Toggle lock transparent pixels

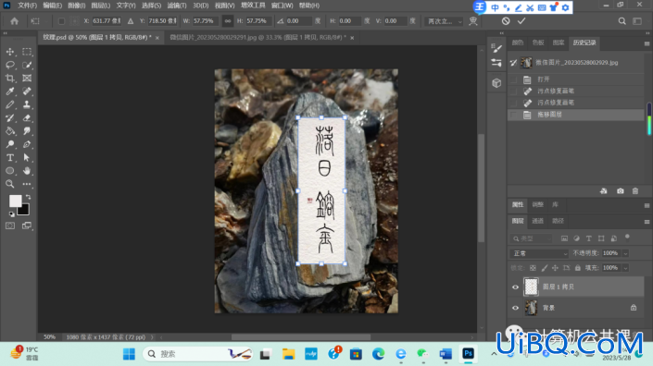click(533, 268)
